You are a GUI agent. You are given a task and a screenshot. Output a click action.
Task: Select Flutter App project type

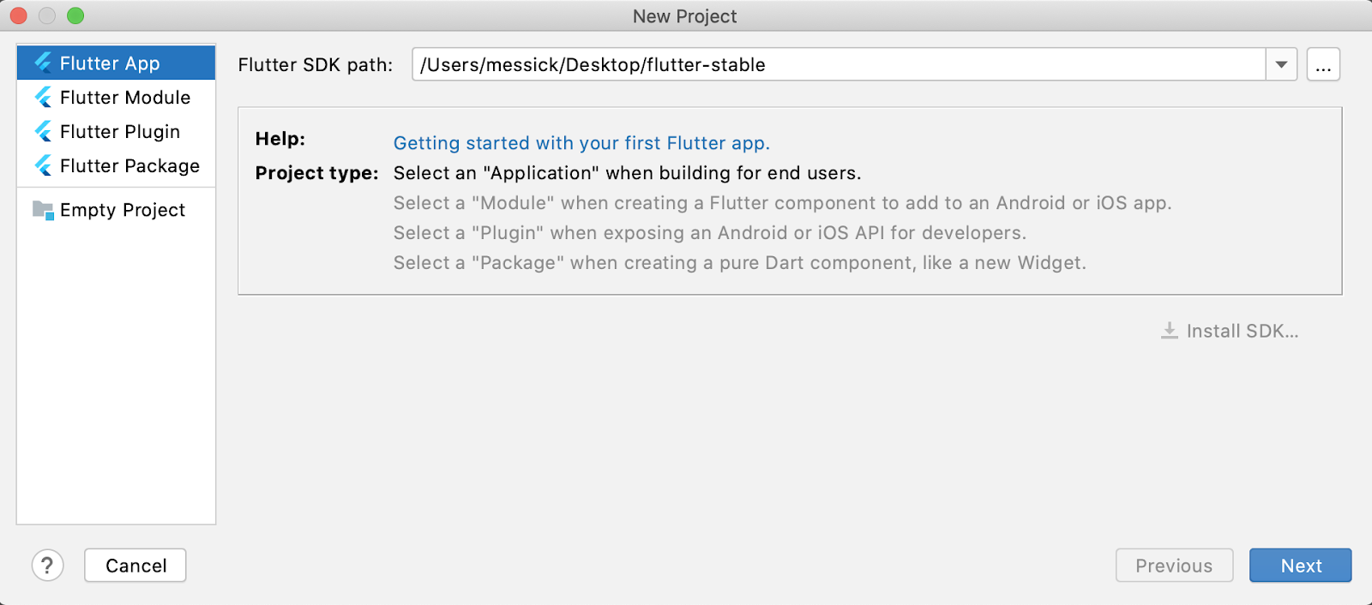pos(110,63)
